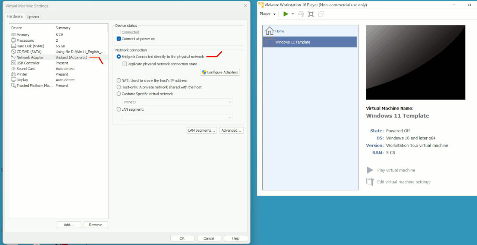Select the Processors row showing 2
Image resolution: width=477 pixels, height=245 pixels.
click(59, 40)
